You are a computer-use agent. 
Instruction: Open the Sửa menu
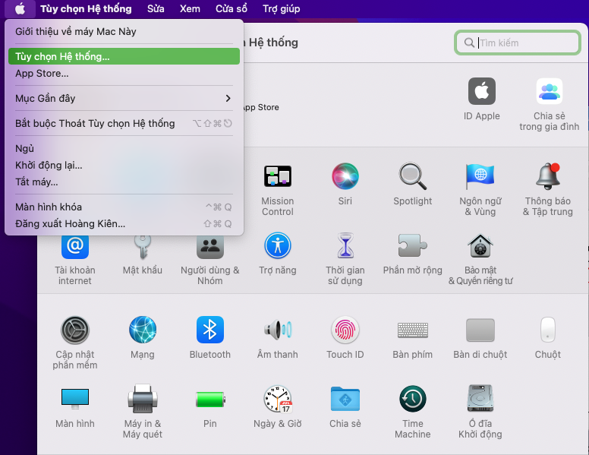pyautogui.click(x=156, y=8)
